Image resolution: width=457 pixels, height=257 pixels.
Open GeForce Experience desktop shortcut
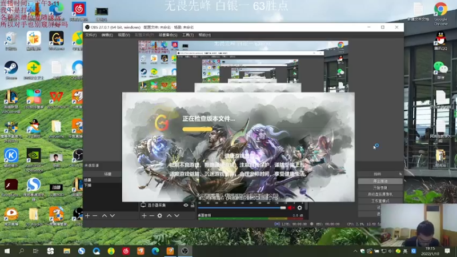pyautogui.click(x=34, y=160)
